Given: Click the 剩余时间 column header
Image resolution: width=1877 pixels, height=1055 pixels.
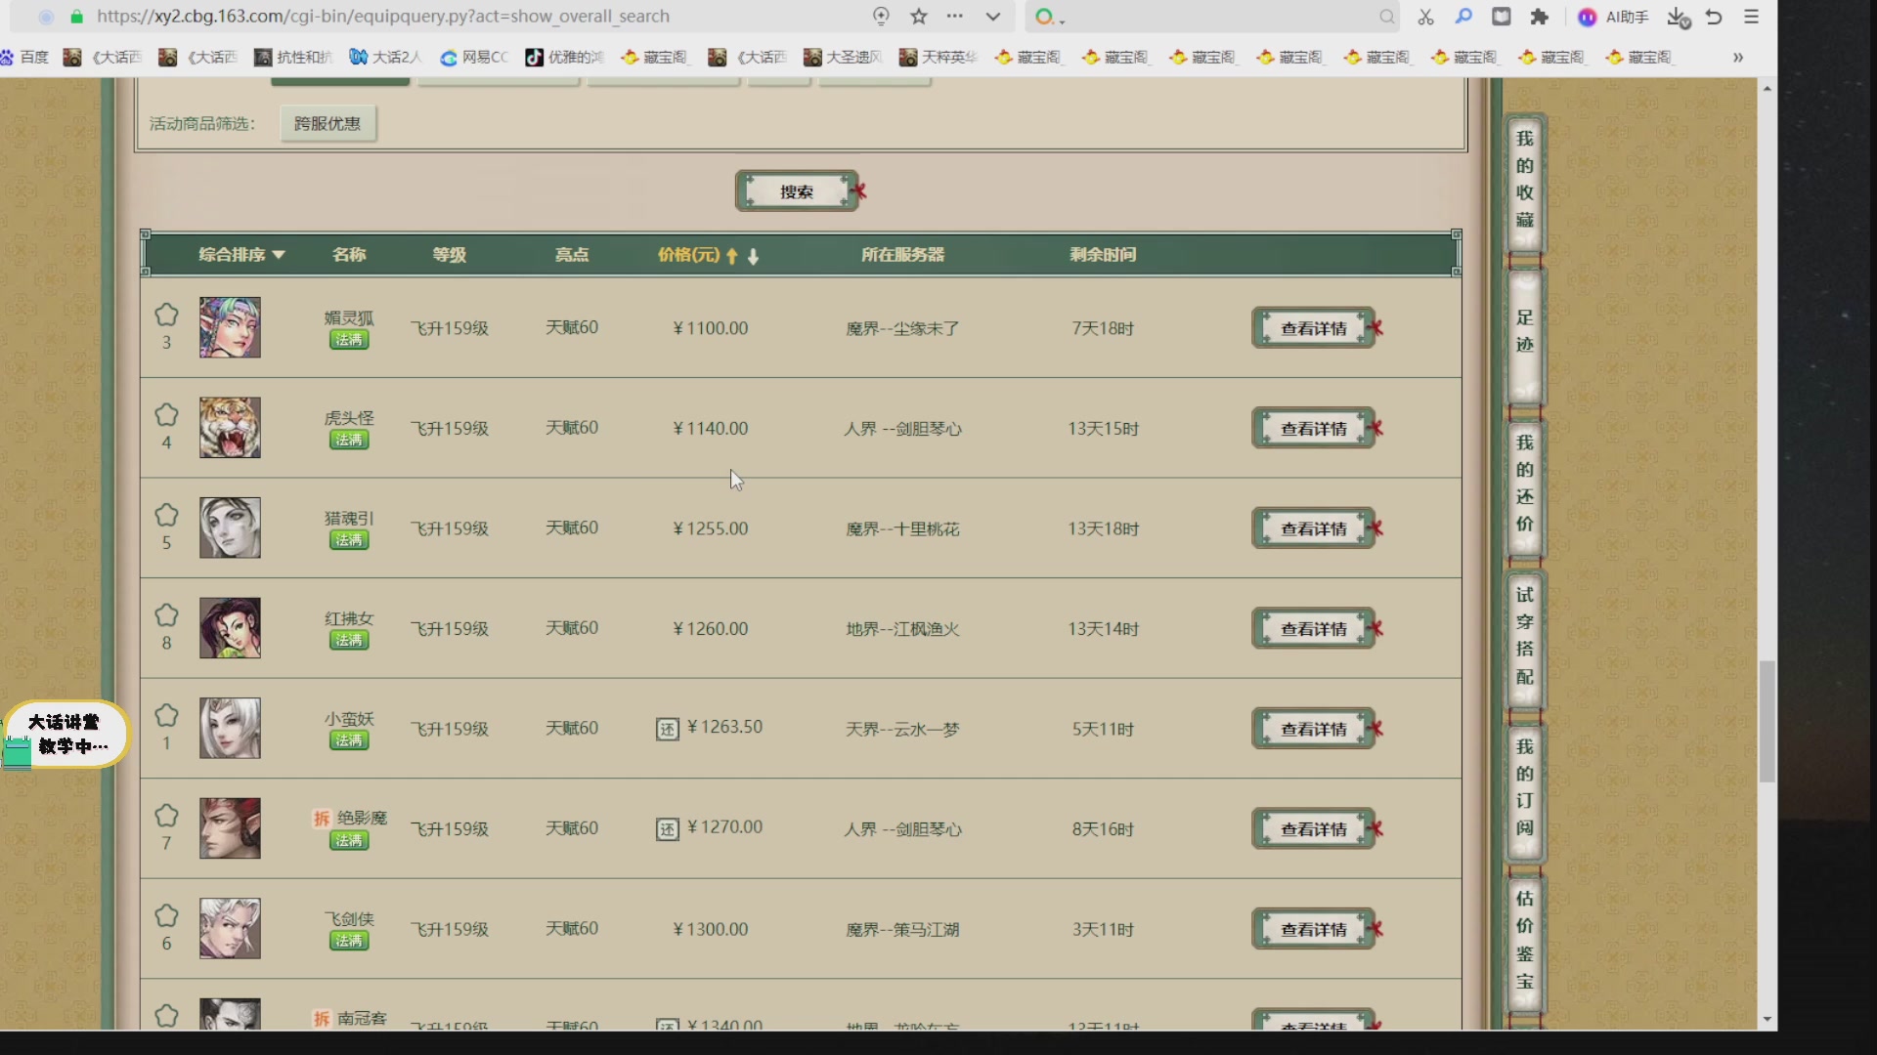Looking at the screenshot, I should (1103, 255).
